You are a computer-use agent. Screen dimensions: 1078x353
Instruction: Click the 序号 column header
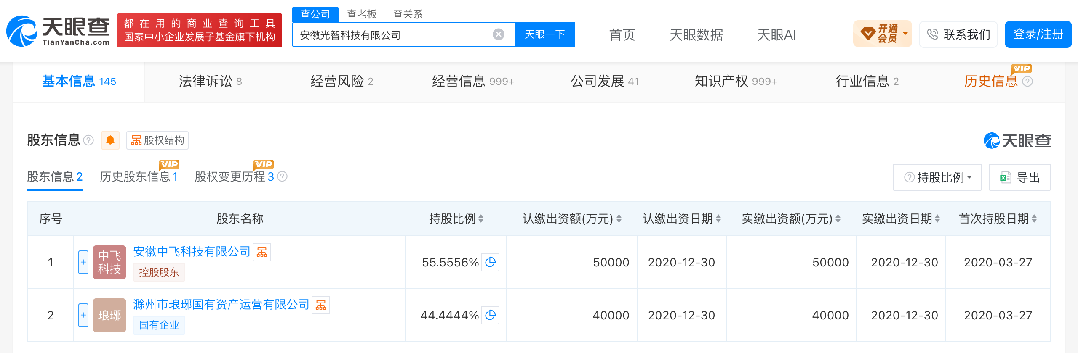[x=51, y=219]
